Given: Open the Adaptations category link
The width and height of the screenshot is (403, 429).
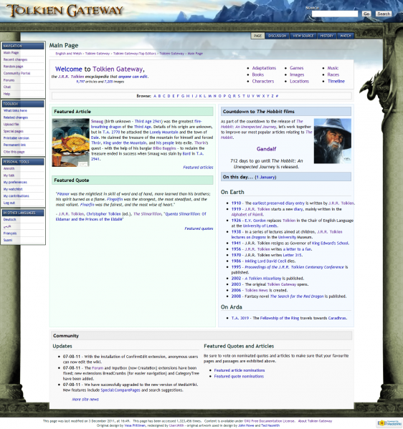Looking at the screenshot, I should pos(264,68).
